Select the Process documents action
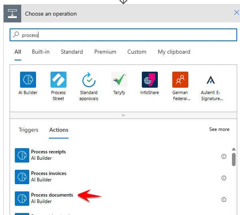Image resolution: width=240 pixels, height=215 pixels. (x=120, y=199)
